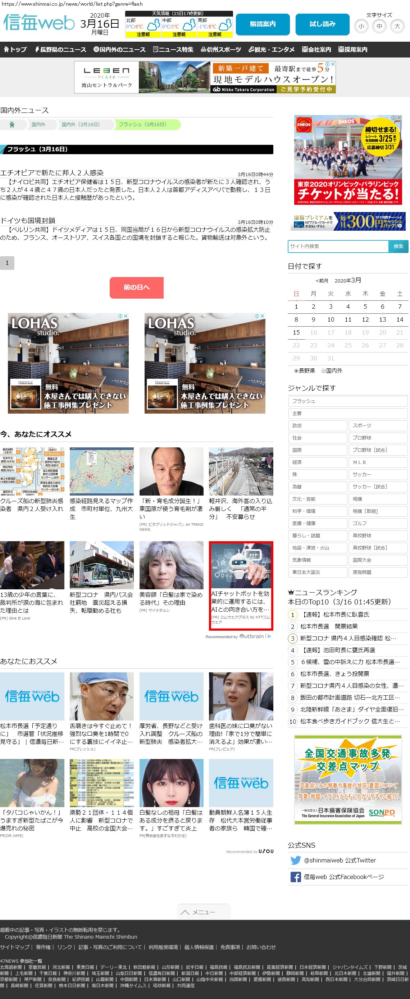Set text size to large (大)
410x999 pixels.
pos(397,26)
